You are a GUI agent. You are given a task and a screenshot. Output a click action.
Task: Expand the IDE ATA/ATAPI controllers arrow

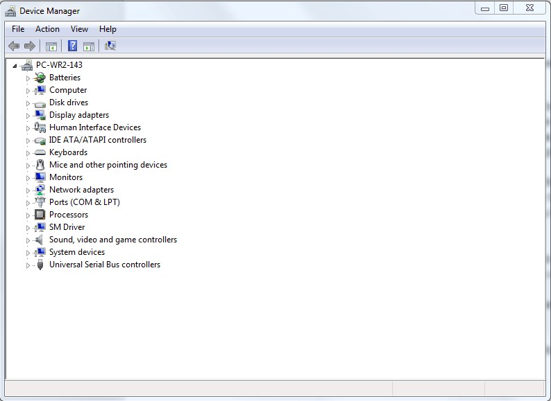[x=28, y=141]
